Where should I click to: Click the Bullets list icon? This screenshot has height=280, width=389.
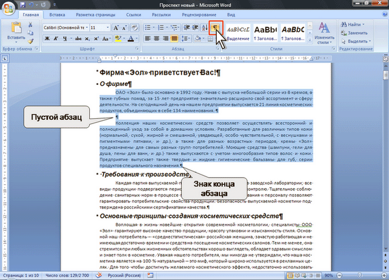tap(148, 27)
